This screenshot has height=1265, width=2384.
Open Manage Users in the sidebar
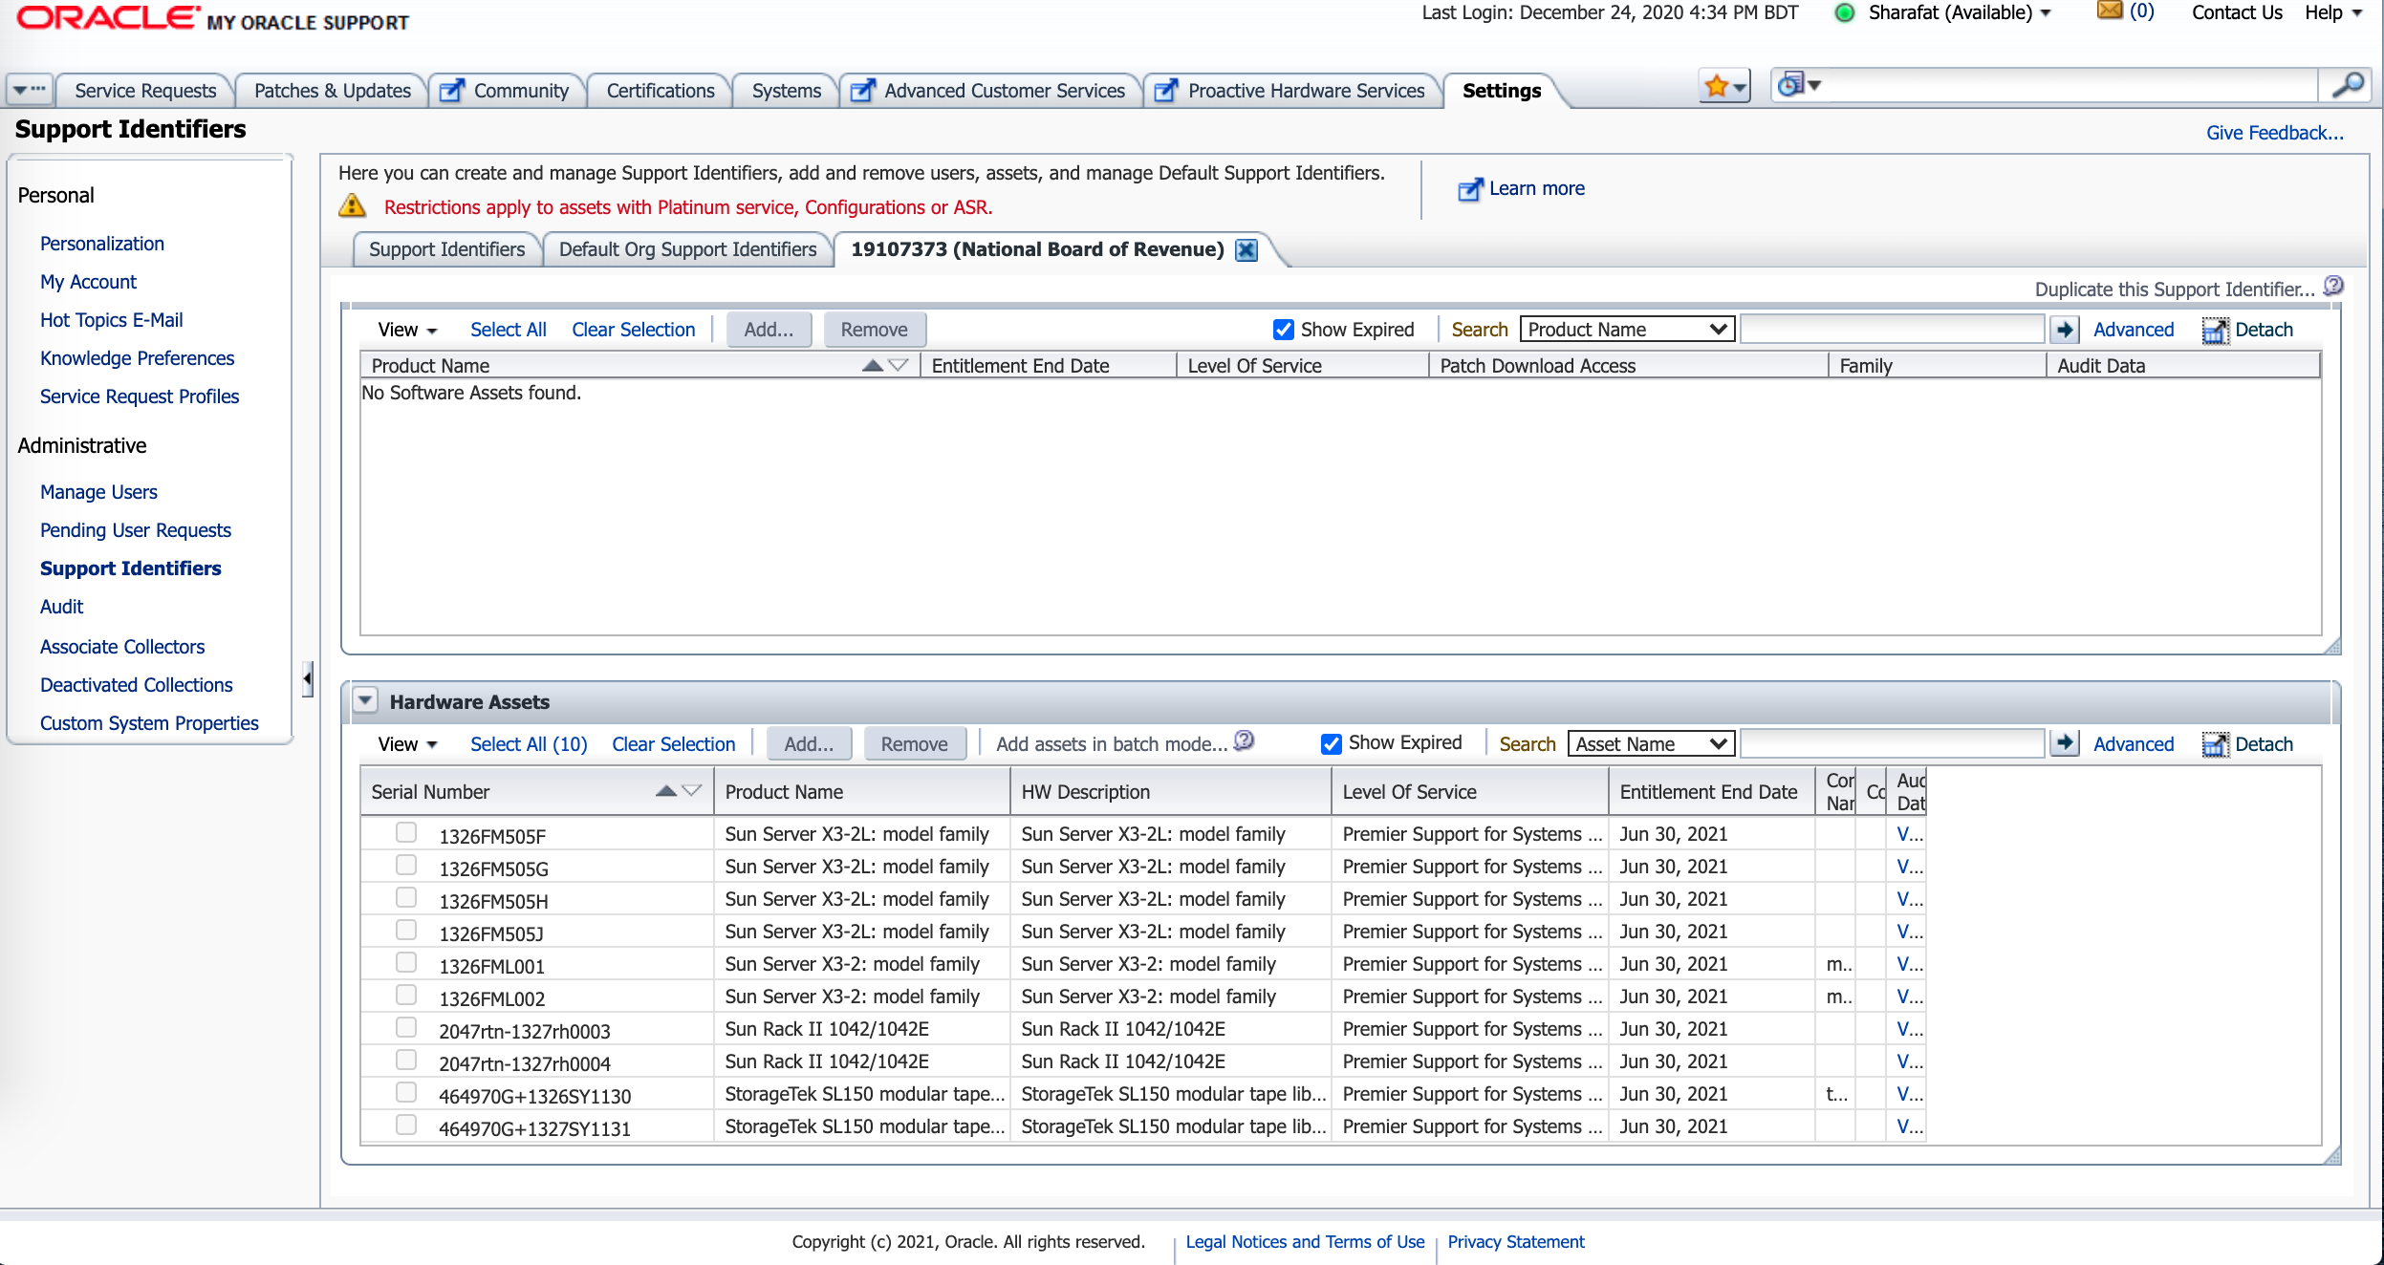(98, 492)
